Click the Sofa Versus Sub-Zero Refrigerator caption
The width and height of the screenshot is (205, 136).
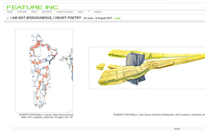159,115
